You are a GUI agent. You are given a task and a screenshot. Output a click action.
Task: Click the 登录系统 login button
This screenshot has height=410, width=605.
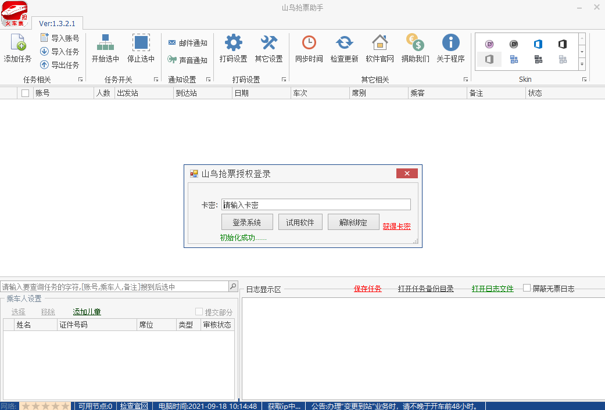[247, 222]
